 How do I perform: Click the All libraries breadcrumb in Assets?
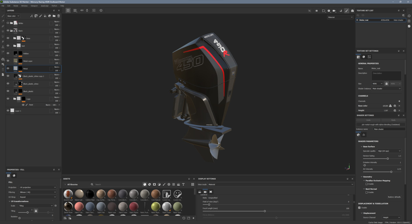click(72, 184)
